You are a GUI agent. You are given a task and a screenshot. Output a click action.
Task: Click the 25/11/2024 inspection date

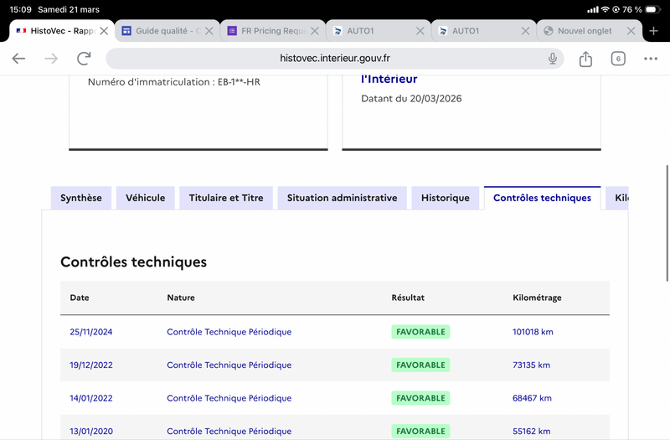(91, 332)
